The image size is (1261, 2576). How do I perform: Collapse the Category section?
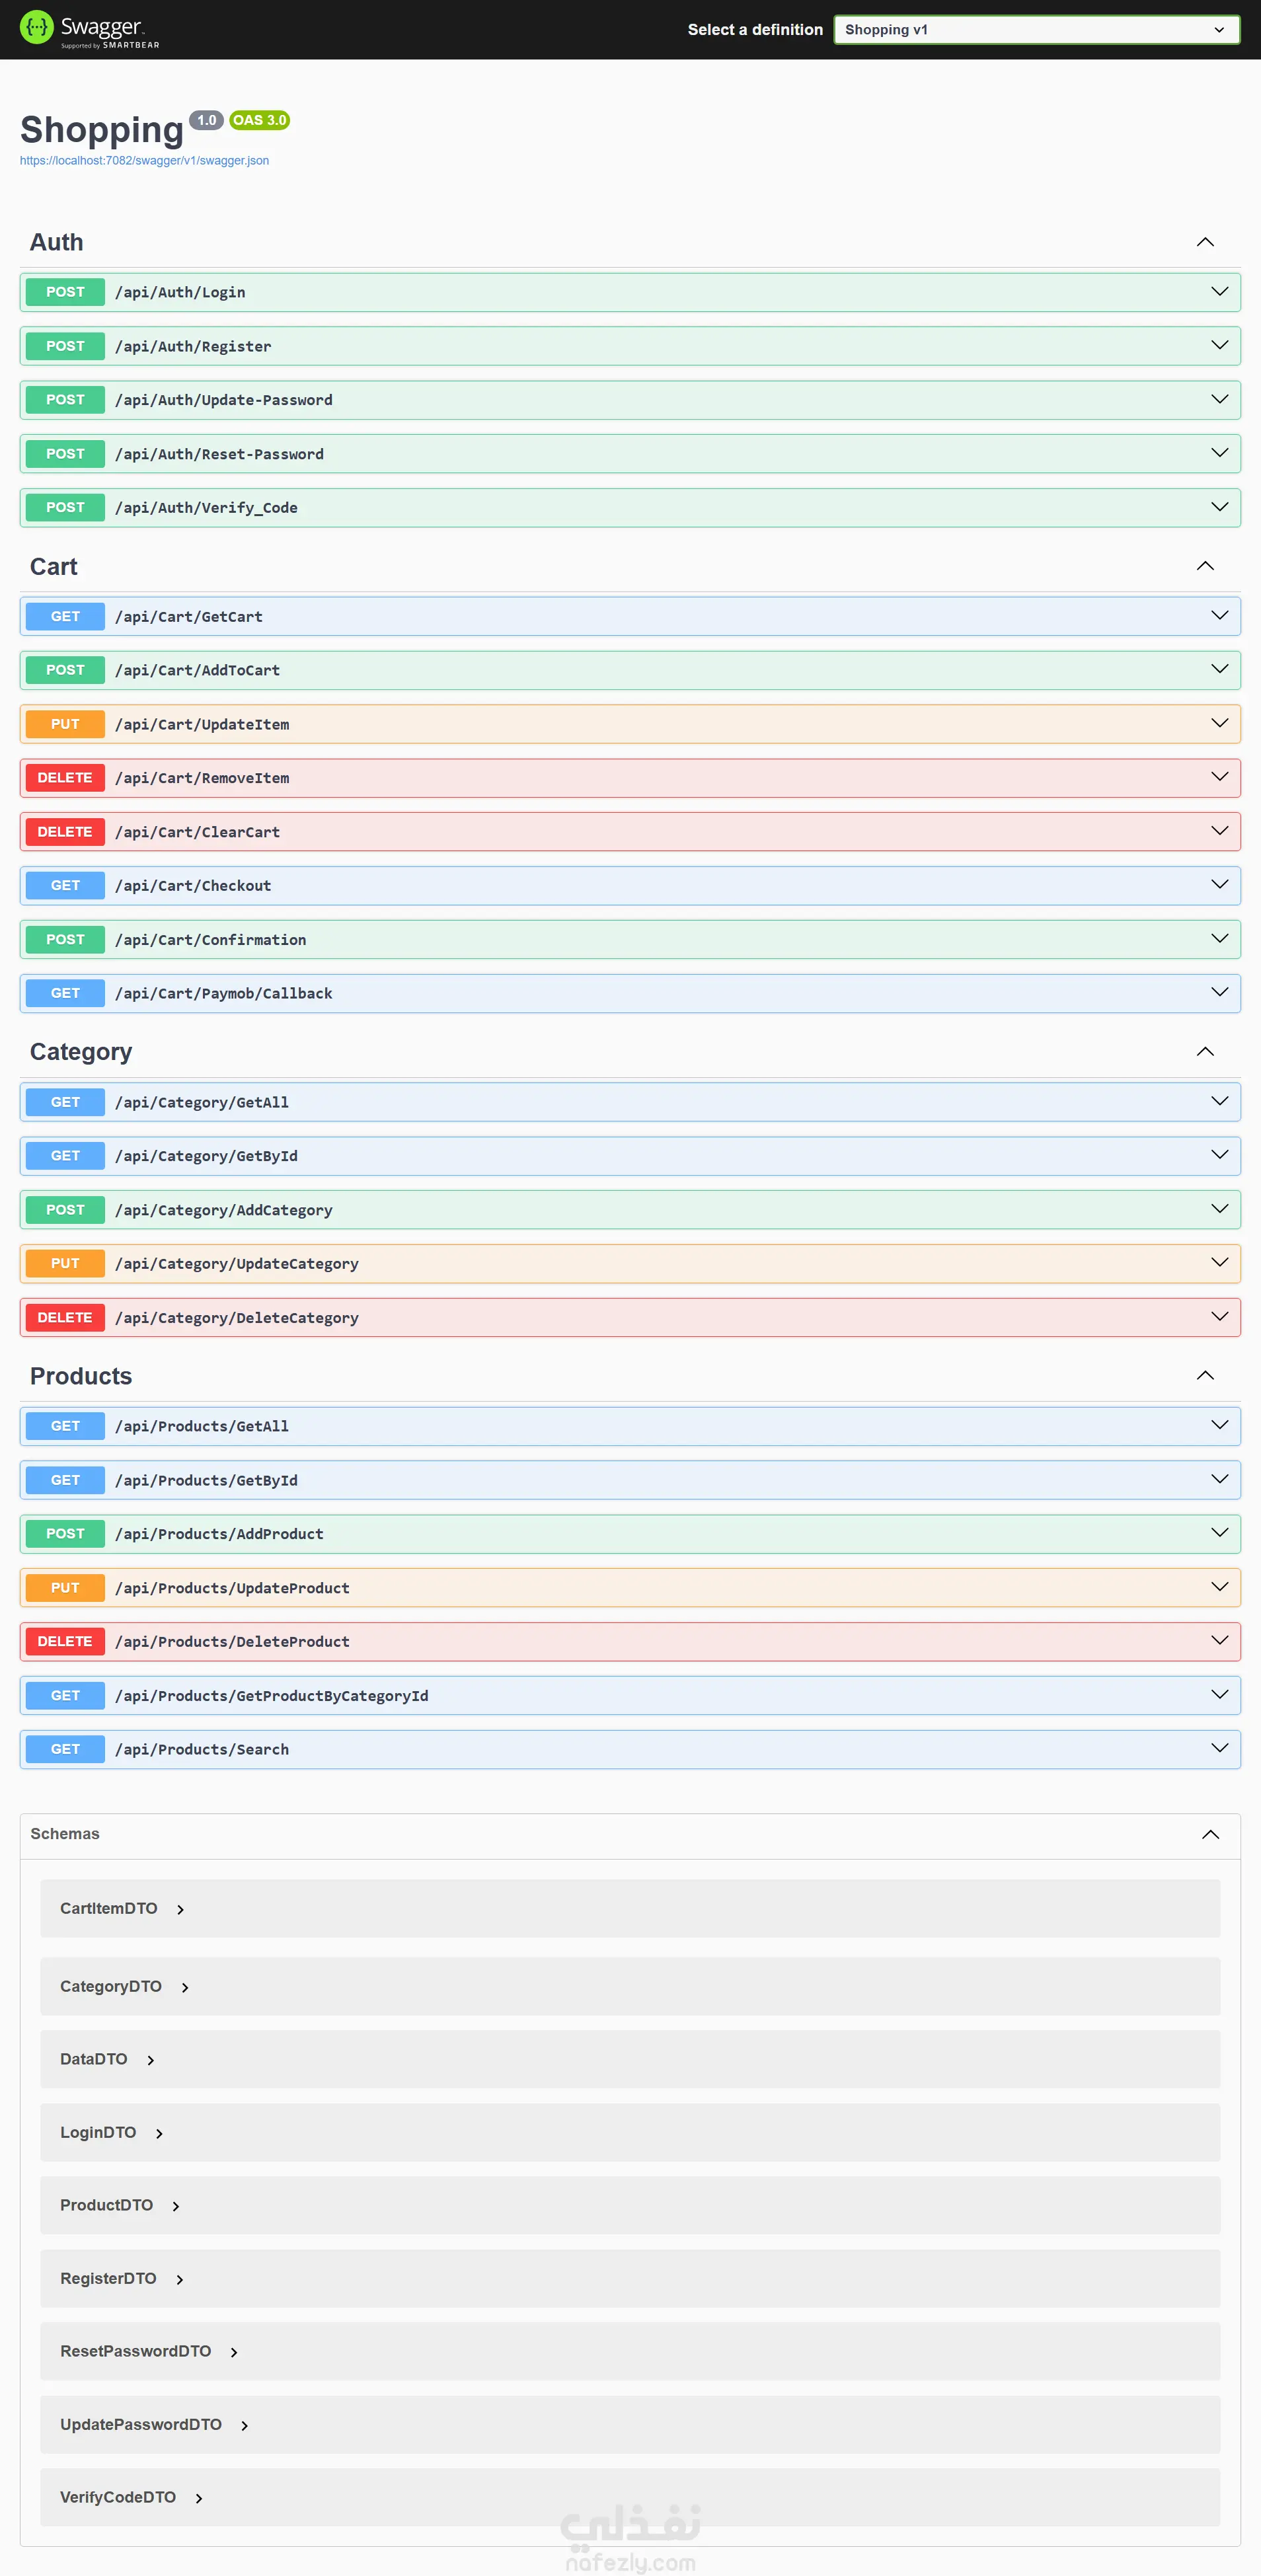tap(1205, 1051)
